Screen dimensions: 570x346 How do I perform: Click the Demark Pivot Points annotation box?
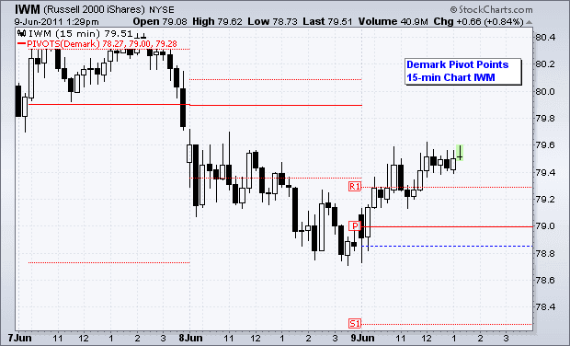[x=463, y=72]
